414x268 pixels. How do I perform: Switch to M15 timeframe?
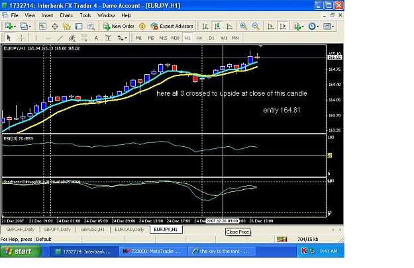click(x=163, y=38)
